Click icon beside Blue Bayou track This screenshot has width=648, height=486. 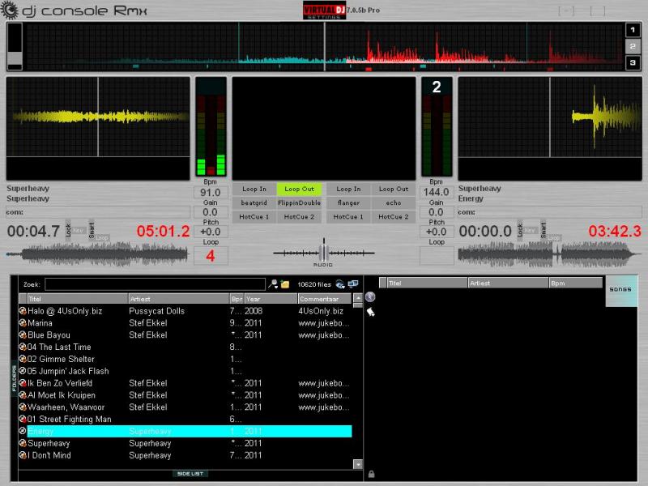tap(23, 335)
